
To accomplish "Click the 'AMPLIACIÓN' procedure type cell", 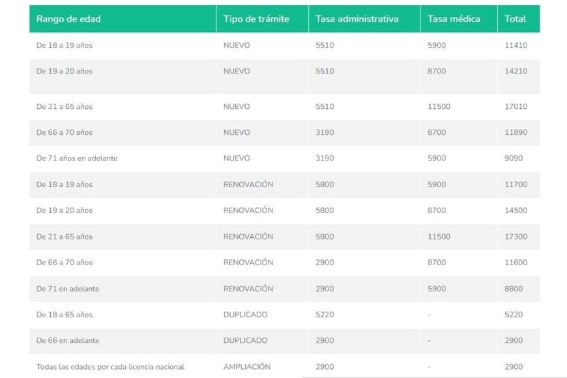I will 246,367.
